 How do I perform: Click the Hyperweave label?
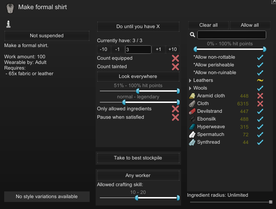coord(211,127)
